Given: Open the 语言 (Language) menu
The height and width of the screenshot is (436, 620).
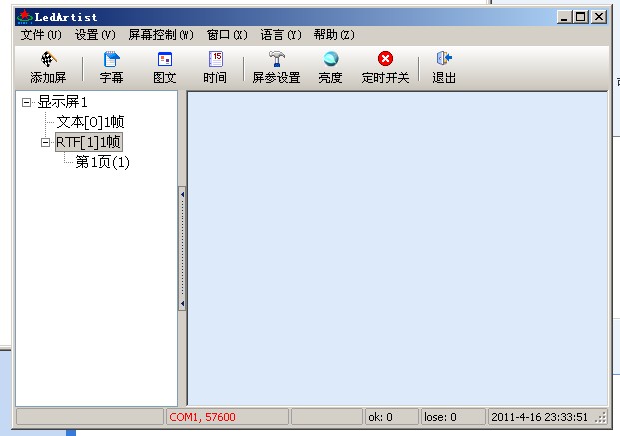Looking at the screenshot, I should click(x=280, y=35).
